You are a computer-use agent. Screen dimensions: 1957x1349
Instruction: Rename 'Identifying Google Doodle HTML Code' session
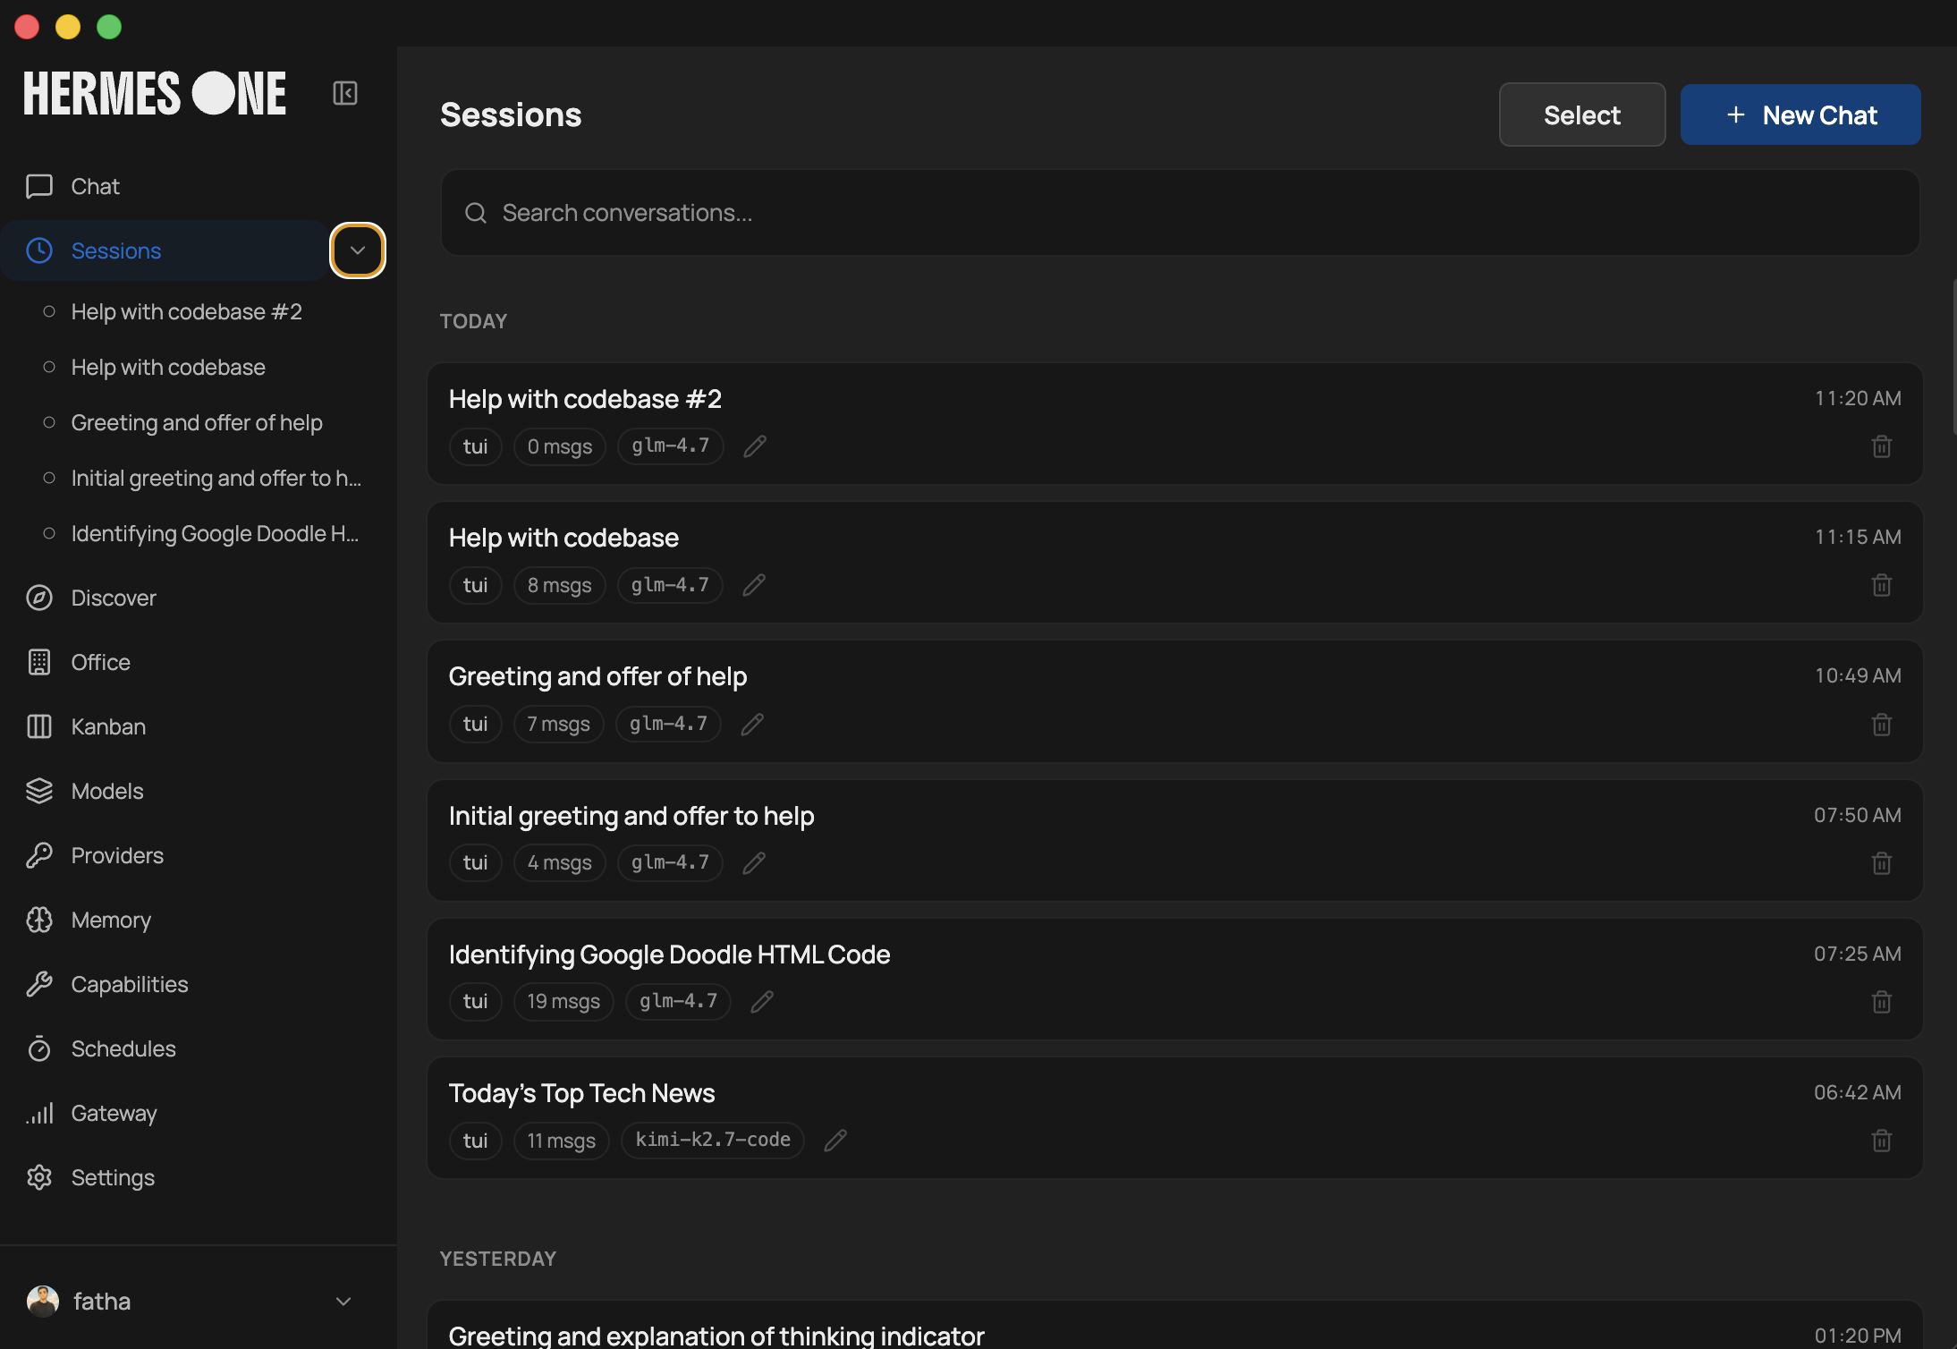pyautogui.click(x=762, y=1002)
